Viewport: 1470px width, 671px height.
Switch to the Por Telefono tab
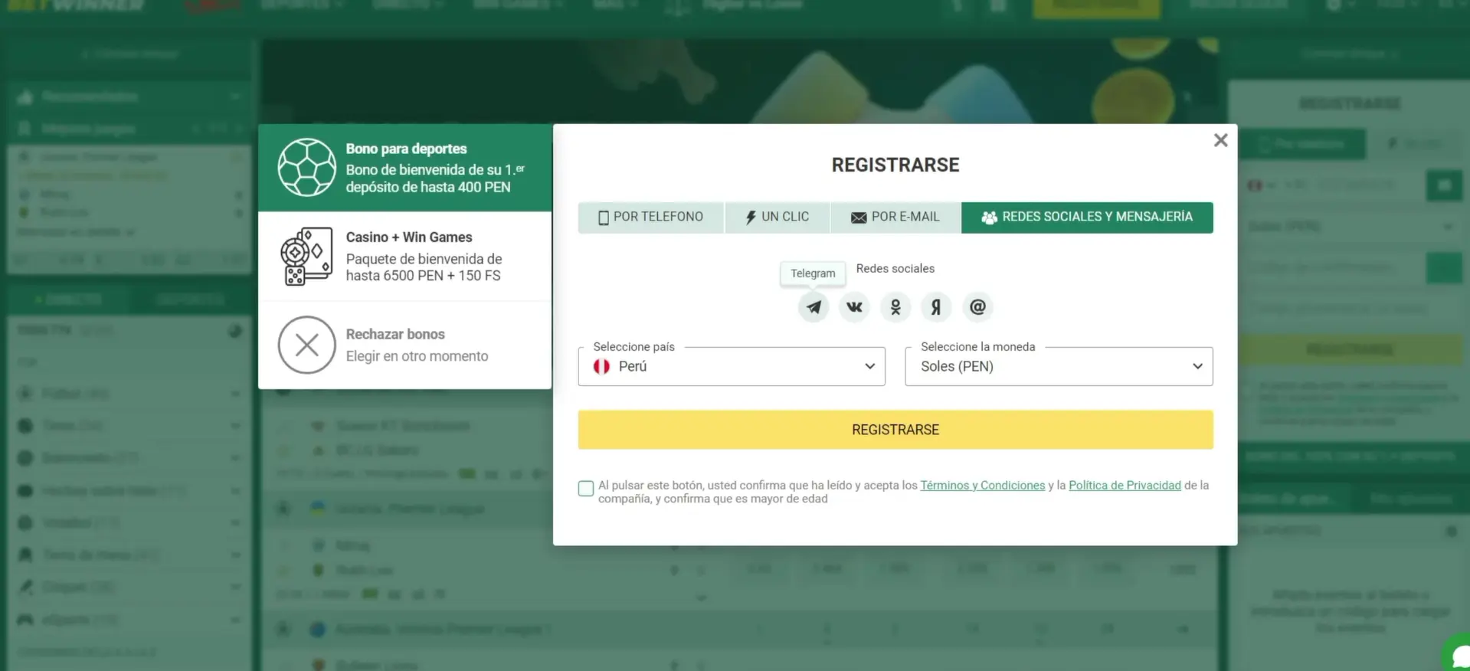click(650, 218)
